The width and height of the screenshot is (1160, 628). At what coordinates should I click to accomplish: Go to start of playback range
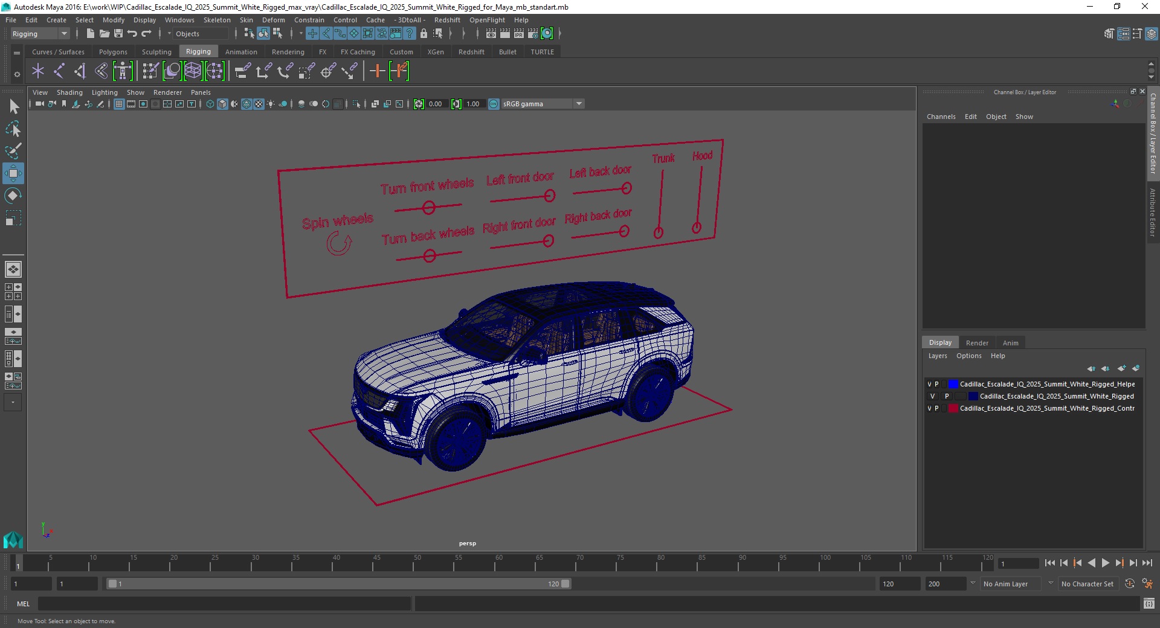point(1049,563)
